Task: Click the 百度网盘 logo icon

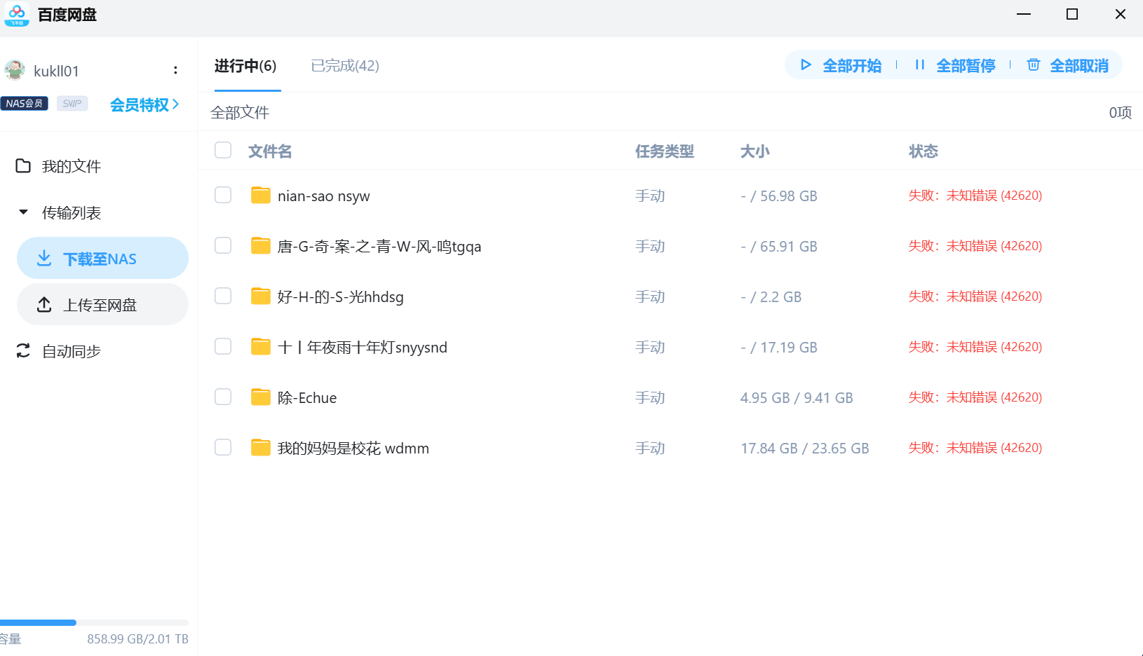Action: click(15, 14)
